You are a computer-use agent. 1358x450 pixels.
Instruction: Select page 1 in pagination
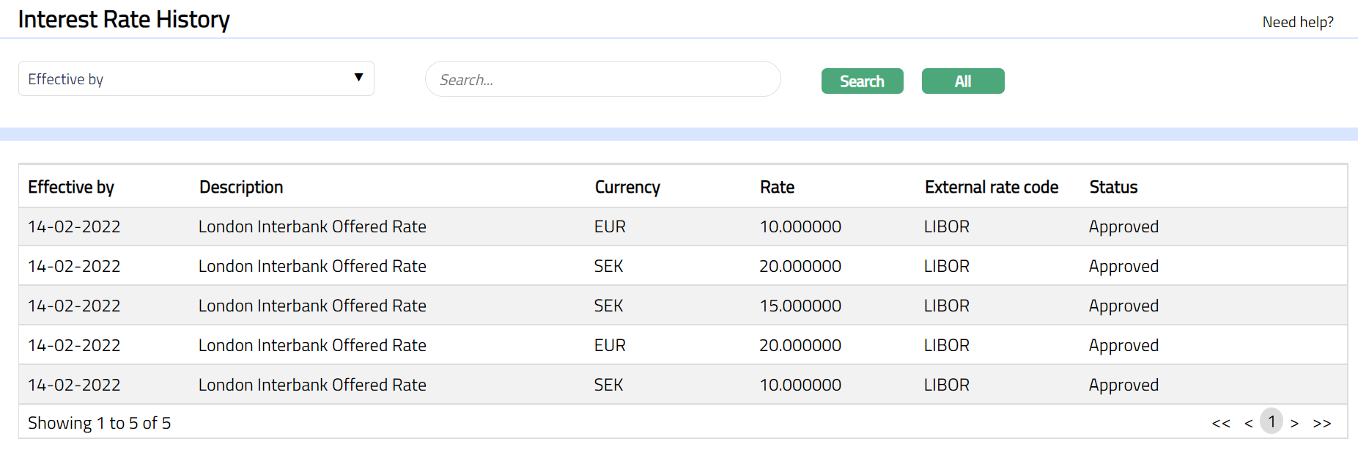coord(1272,421)
